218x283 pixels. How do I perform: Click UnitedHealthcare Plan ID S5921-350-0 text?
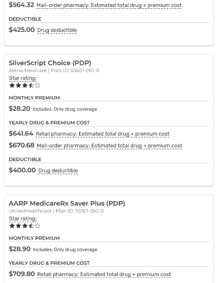(x=56, y=211)
